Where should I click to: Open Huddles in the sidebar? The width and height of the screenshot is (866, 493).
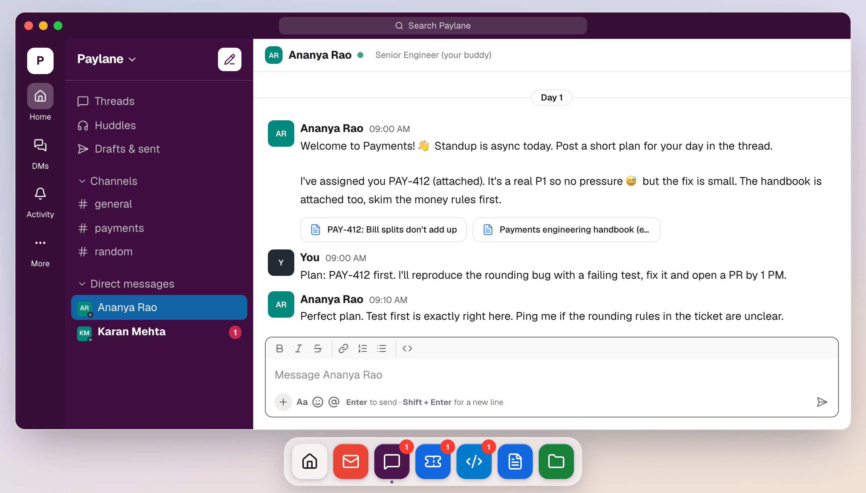[x=159, y=125]
